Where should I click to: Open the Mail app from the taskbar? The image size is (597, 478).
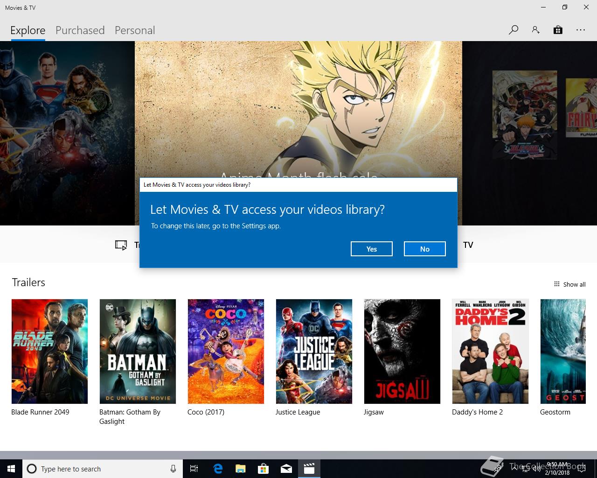click(x=286, y=469)
